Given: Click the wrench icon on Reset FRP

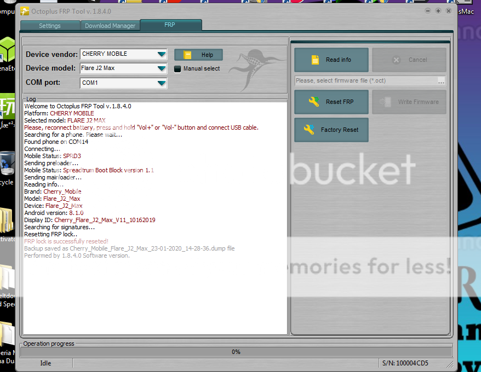Looking at the screenshot, I should click(x=314, y=102).
